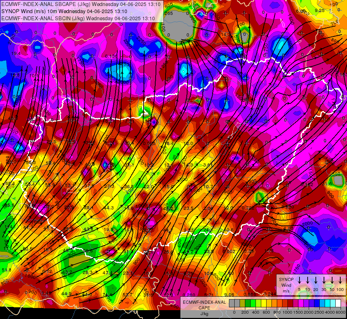Click the 5 m/s wind arrow in legend
Image resolution: width=347 pixels, height=319 pixels.
coord(299,280)
